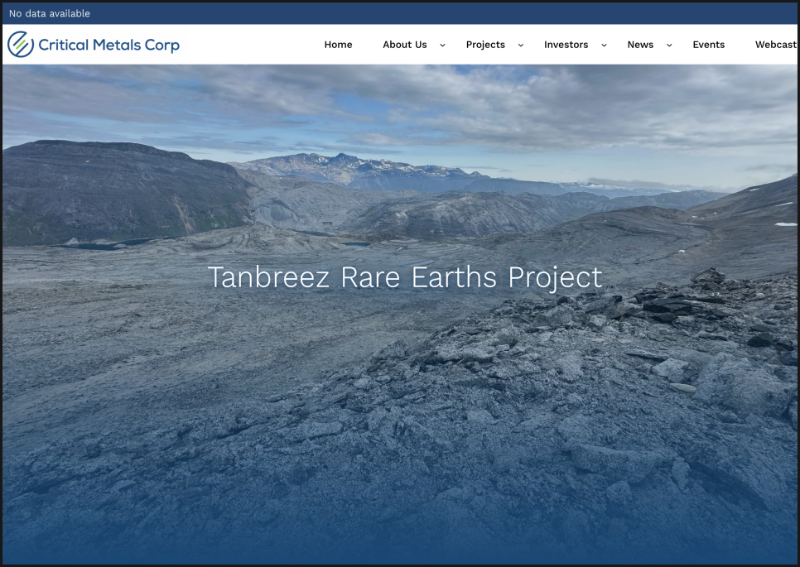The width and height of the screenshot is (800, 567).
Task: Open the About Us menu item
Action: coord(405,45)
